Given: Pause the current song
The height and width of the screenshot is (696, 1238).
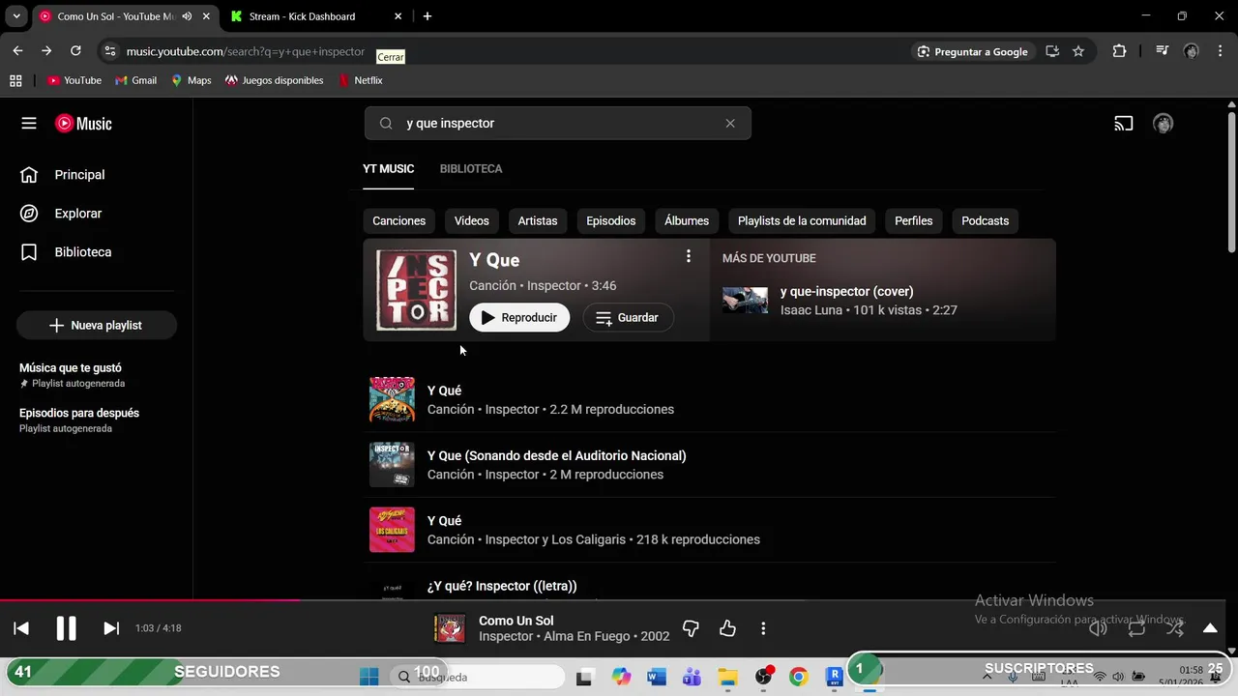Looking at the screenshot, I should click(66, 628).
